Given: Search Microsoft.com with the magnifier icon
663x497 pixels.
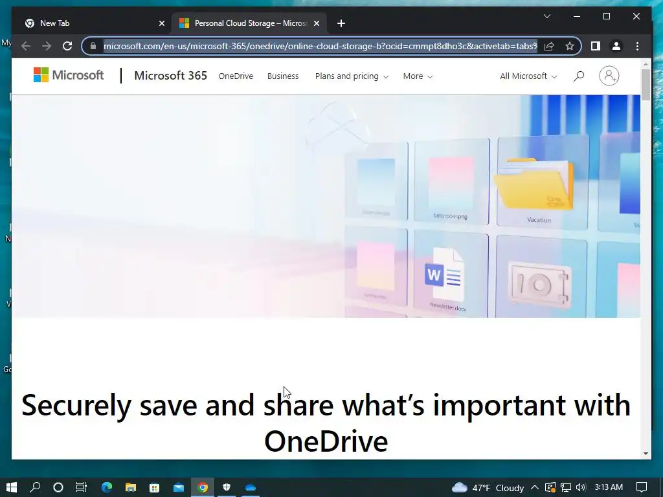Looking at the screenshot, I should 578,76.
